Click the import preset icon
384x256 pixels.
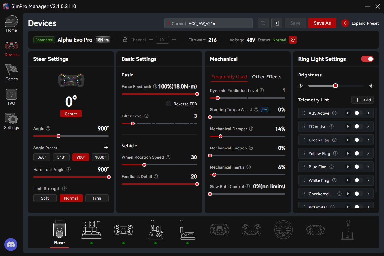(x=277, y=23)
